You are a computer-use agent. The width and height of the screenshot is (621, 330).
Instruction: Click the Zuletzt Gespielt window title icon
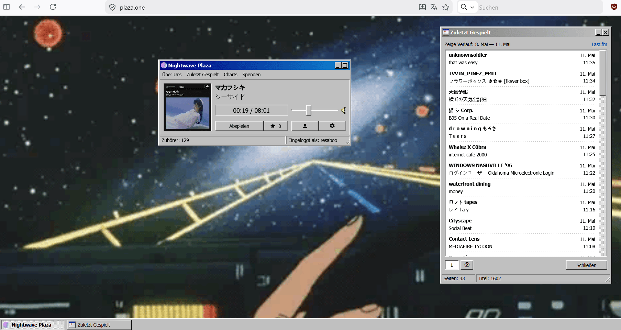[x=446, y=32]
